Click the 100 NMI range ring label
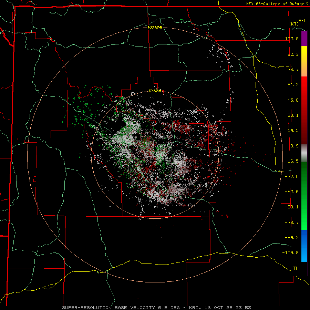Viewport: 310px width, 310px height. click(x=155, y=27)
